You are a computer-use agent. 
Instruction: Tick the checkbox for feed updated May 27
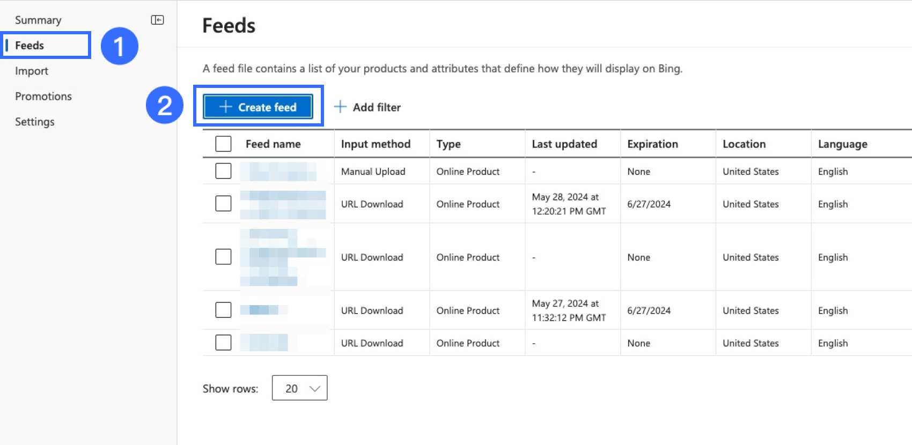coord(223,310)
